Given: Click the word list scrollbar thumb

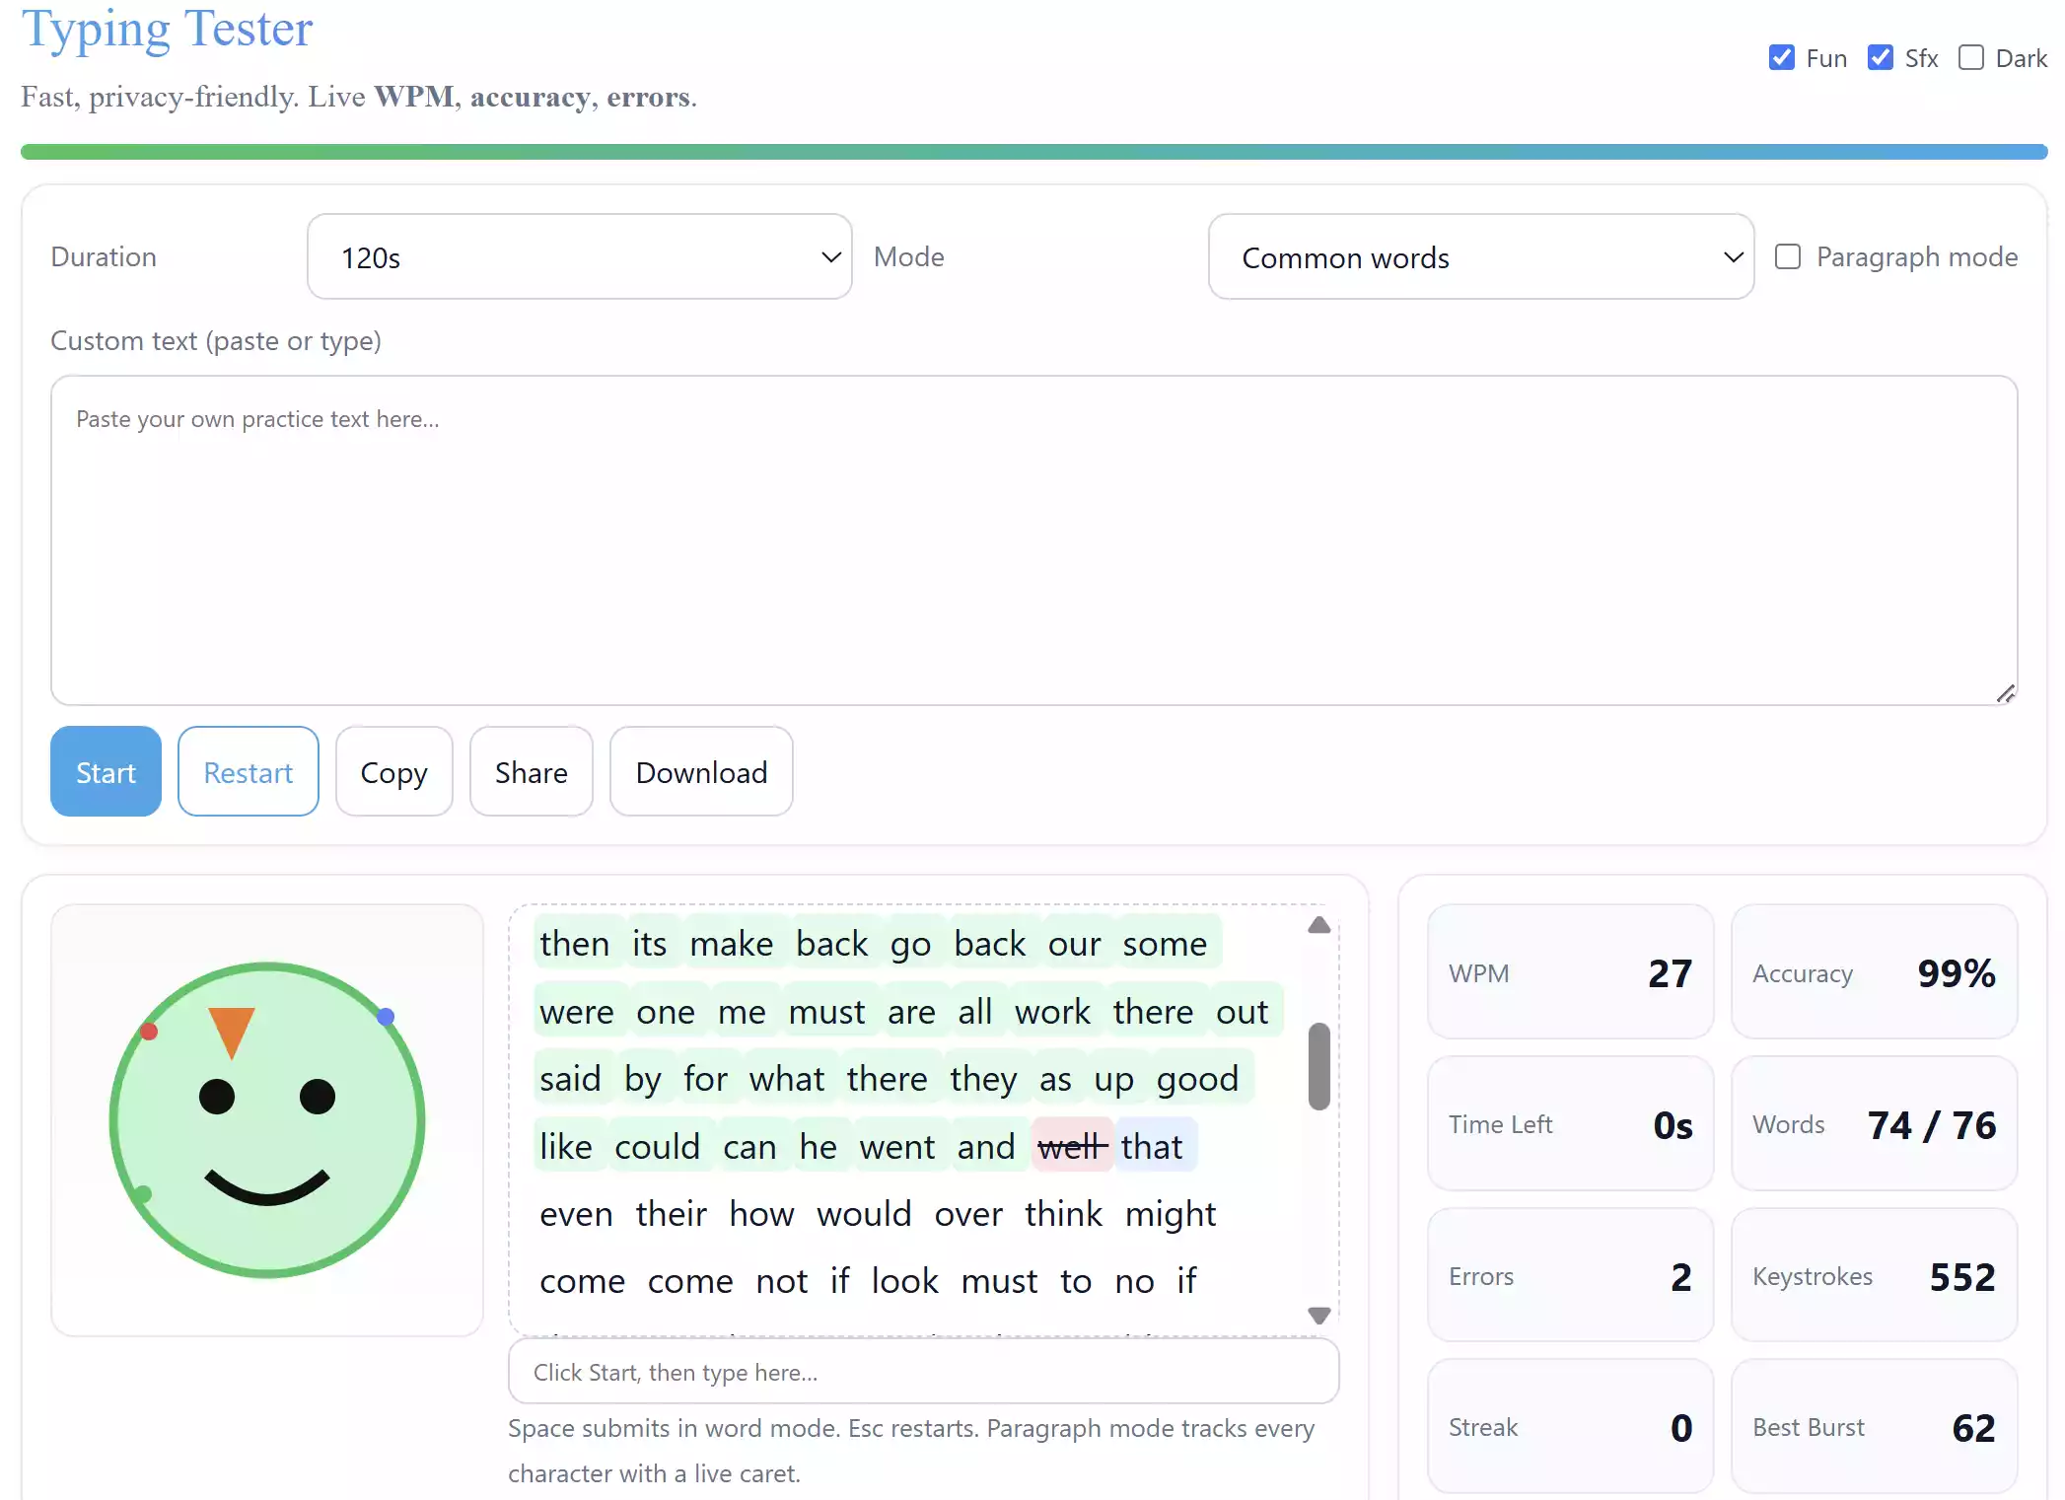Looking at the screenshot, I should click(x=1318, y=1065).
